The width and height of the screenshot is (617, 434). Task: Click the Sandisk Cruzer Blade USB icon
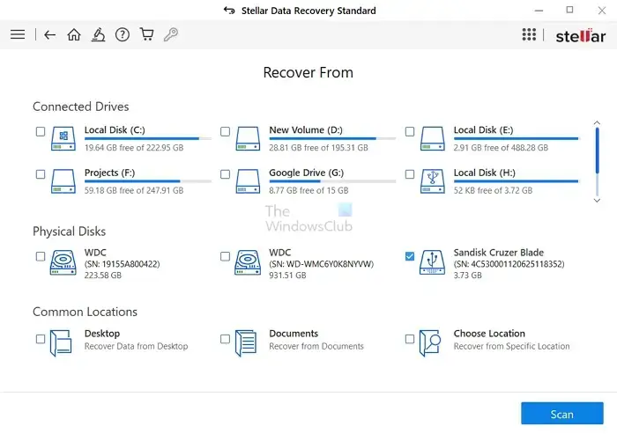tap(432, 262)
